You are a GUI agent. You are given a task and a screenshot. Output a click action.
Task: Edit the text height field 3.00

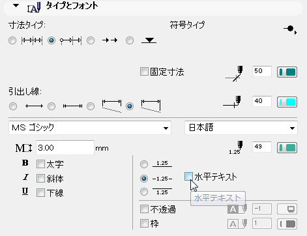pos(65,148)
